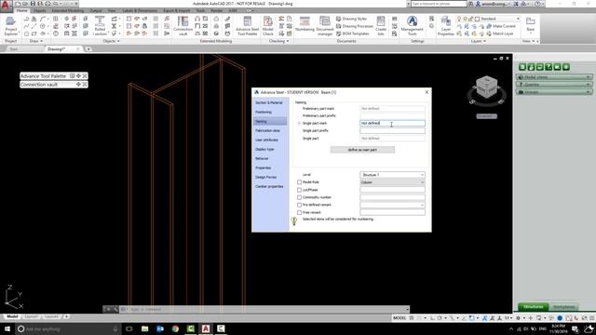Expand the Objects panel dropdown
596x335 pixels.
[x=111, y=41]
